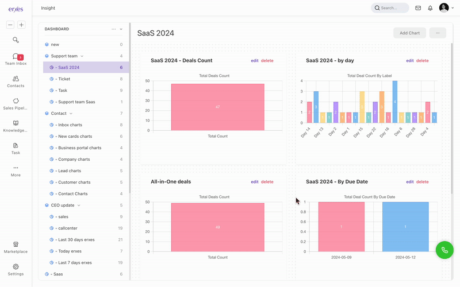
Task: Click the Search field in top bar
Action: point(390,8)
